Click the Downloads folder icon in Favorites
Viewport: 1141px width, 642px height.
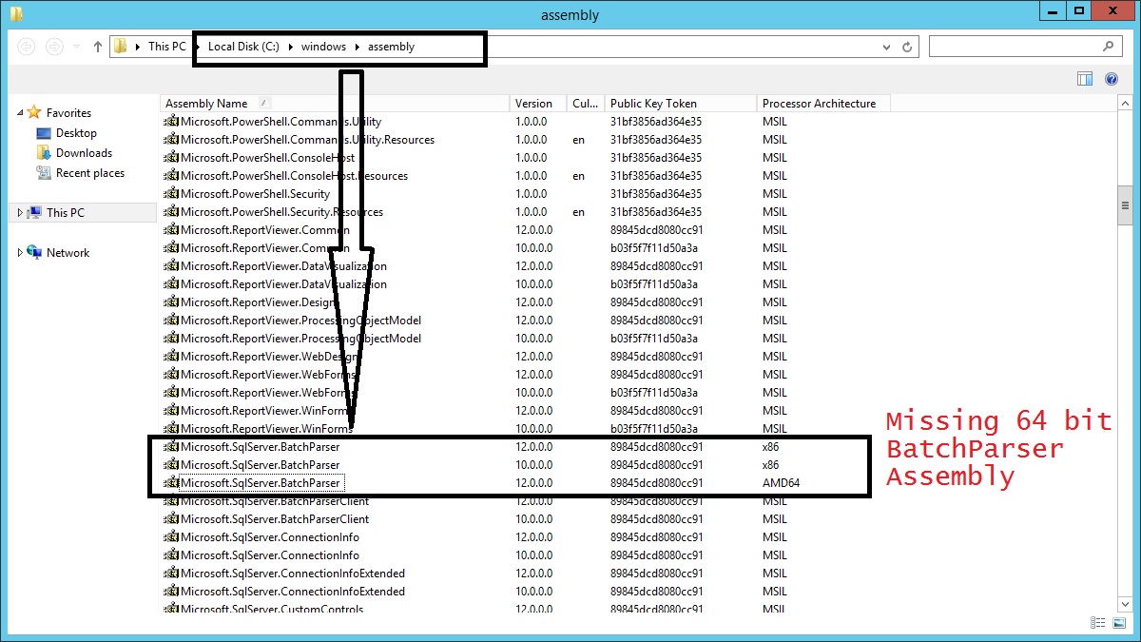44,153
